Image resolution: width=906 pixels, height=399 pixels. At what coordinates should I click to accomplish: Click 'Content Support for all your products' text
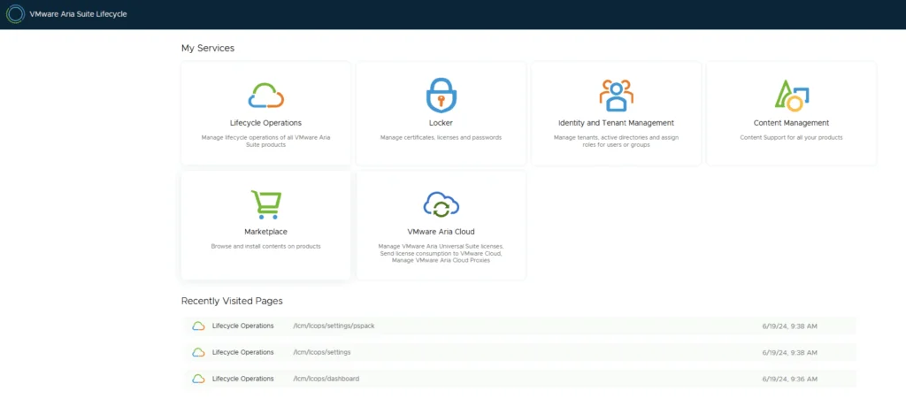(791, 137)
